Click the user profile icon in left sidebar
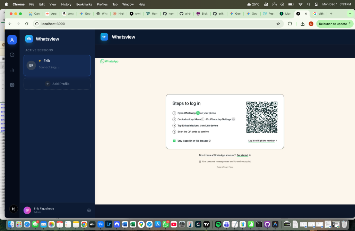The height and width of the screenshot is (231, 355). (12, 40)
